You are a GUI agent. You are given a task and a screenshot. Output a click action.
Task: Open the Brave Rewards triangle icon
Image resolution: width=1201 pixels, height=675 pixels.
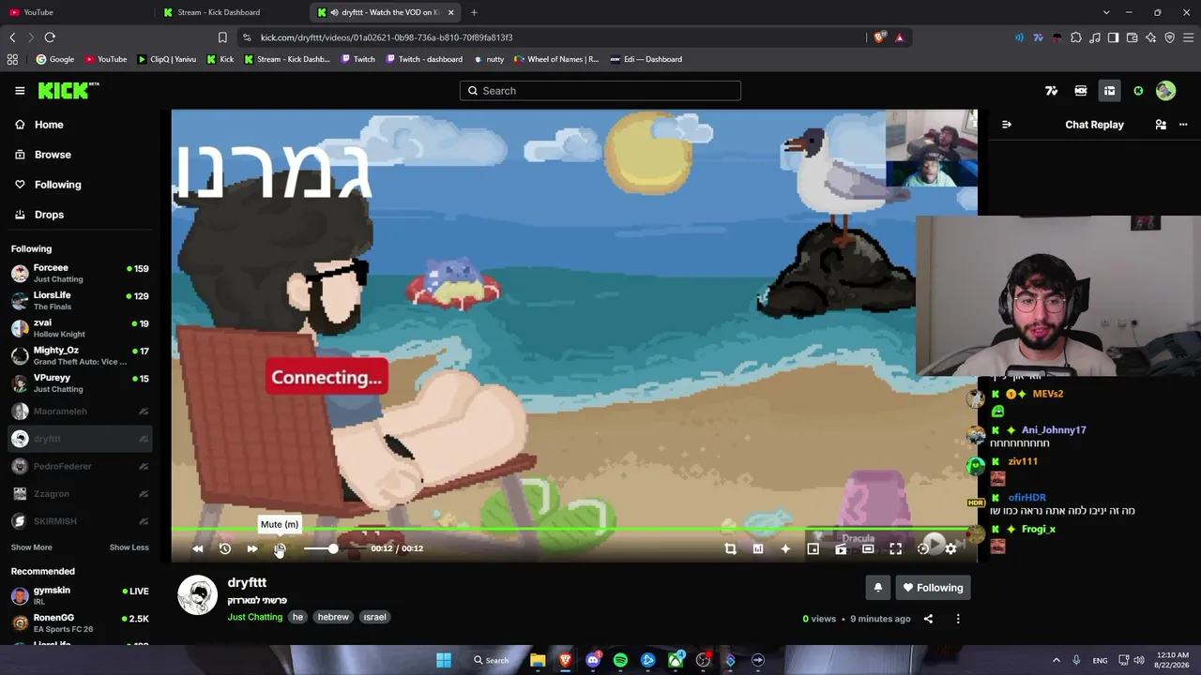tap(899, 37)
